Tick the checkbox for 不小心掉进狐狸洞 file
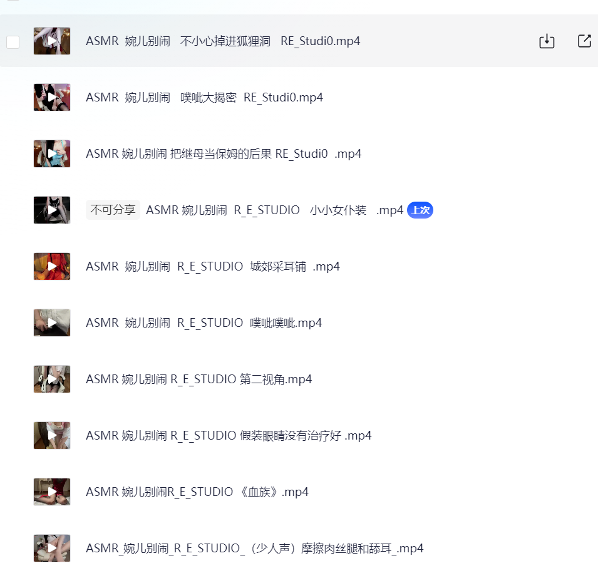598x583 pixels. (x=13, y=42)
